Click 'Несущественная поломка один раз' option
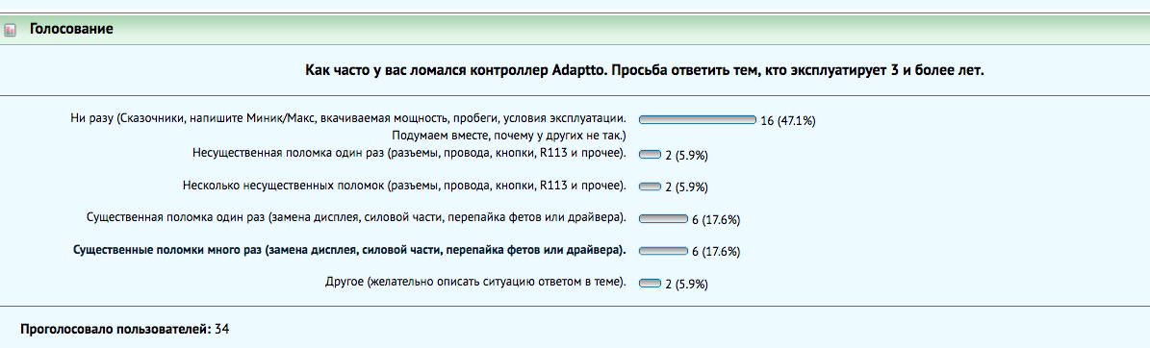1150x348 pixels. (x=408, y=154)
